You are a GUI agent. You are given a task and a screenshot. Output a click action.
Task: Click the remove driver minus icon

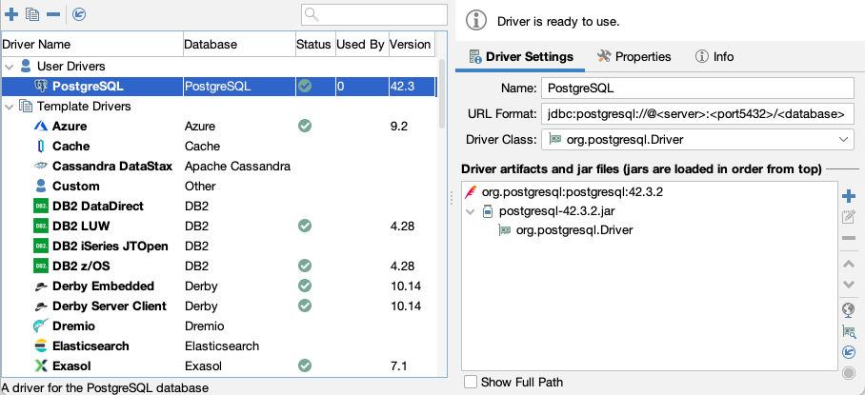click(53, 14)
